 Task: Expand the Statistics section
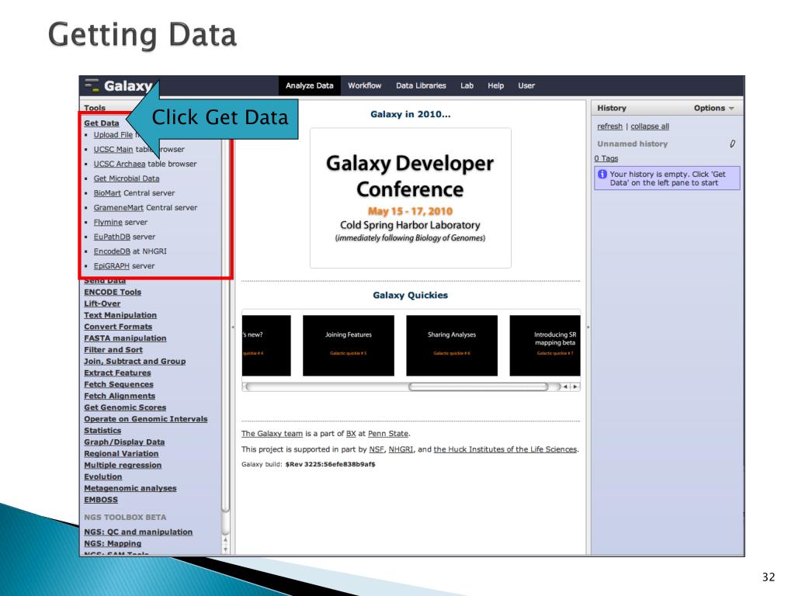102,430
